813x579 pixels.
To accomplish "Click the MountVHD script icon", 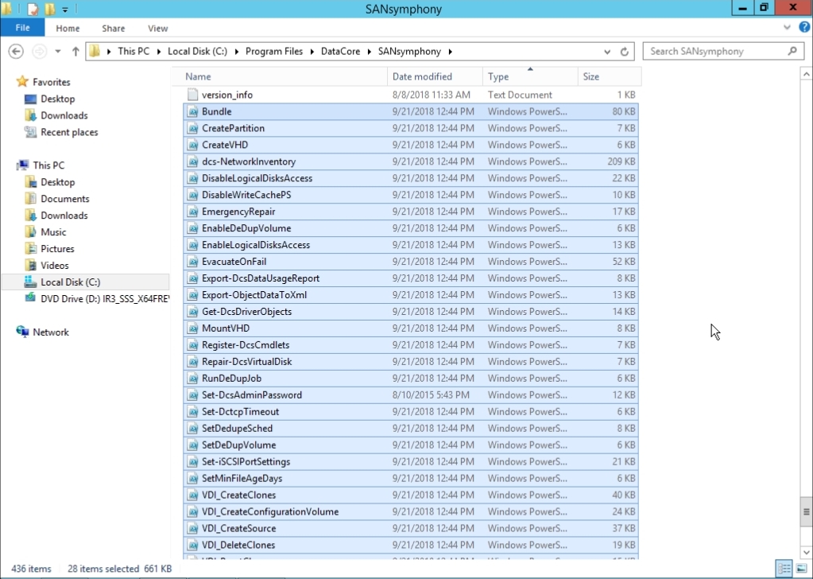I will (x=192, y=328).
